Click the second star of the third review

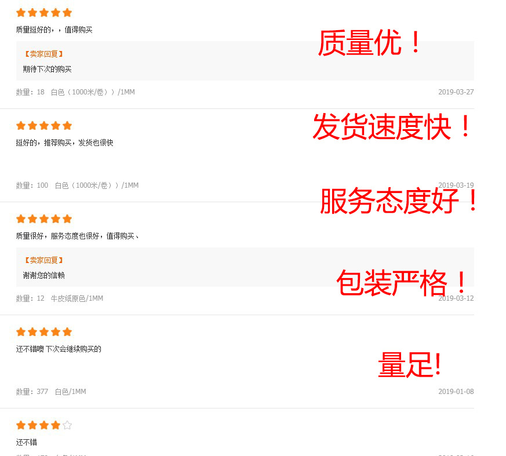[x=32, y=219]
